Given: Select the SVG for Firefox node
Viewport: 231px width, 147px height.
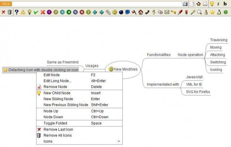Looking at the screenshot, I should tap(198, 92).
